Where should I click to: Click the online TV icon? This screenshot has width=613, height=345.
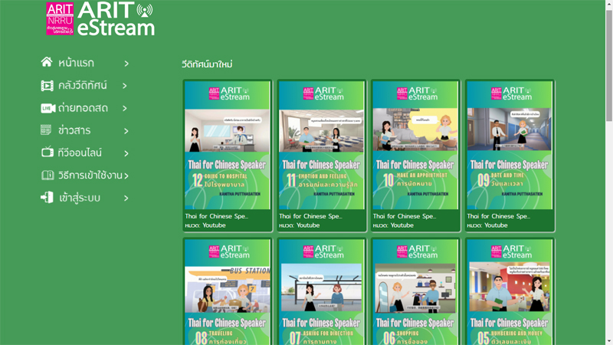(x=47, y=153)
